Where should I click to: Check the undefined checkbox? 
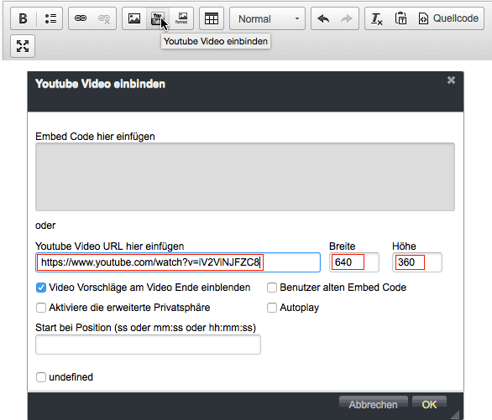coord(41,377)
